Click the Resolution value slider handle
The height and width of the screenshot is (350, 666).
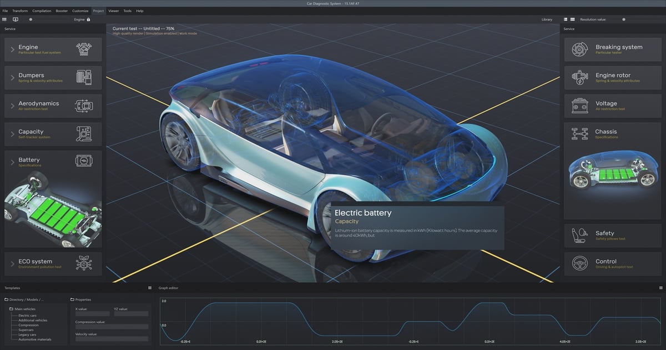[x=624, y=19]
